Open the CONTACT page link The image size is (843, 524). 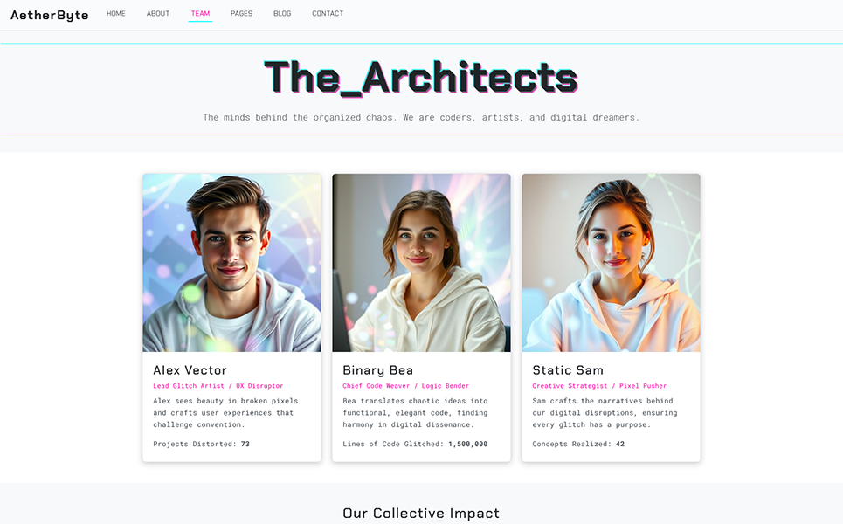328,13
